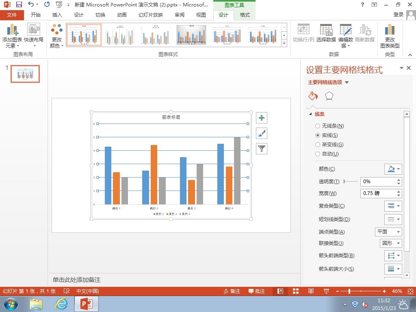This screenshot has width=416, height=312.
Task: Click the Fill & Line paint bucket icon
Action: 313,96
